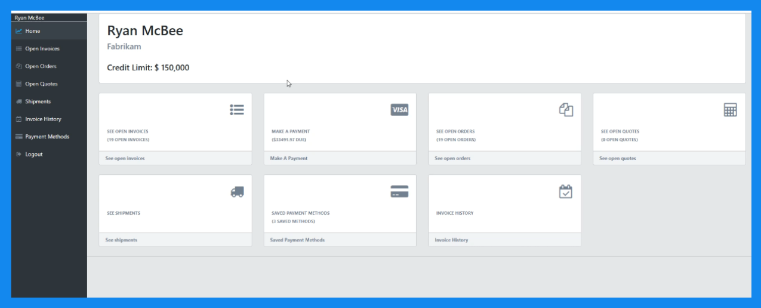Click the calendar check icon on invoice history card
The width and height of the screenshot is (761, 308).
coord(565,192)
